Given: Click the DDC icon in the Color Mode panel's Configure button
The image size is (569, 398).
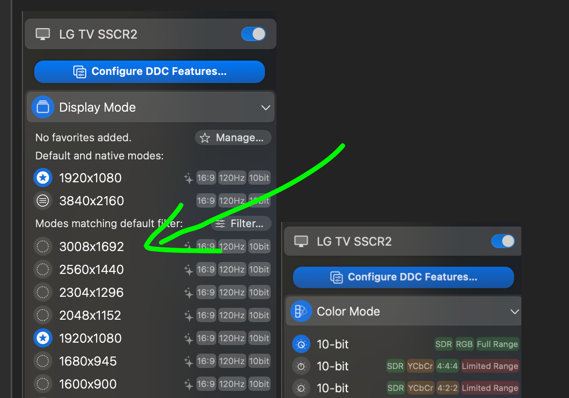Looking at the screenshot, I should pyautogui.click(x=336, y=277).
